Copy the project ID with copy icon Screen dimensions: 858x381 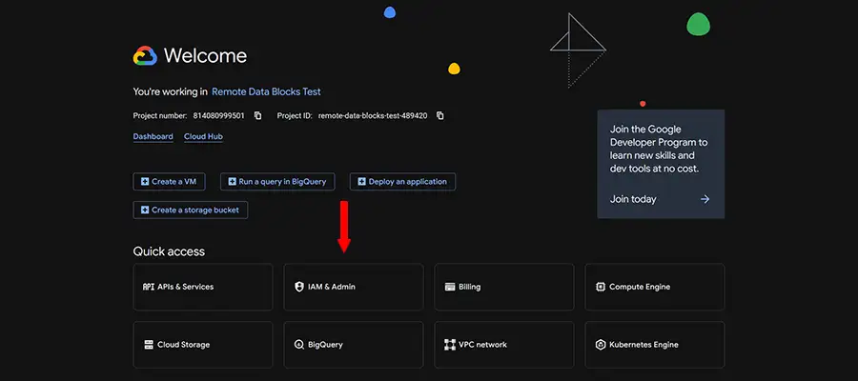point(439,116)
